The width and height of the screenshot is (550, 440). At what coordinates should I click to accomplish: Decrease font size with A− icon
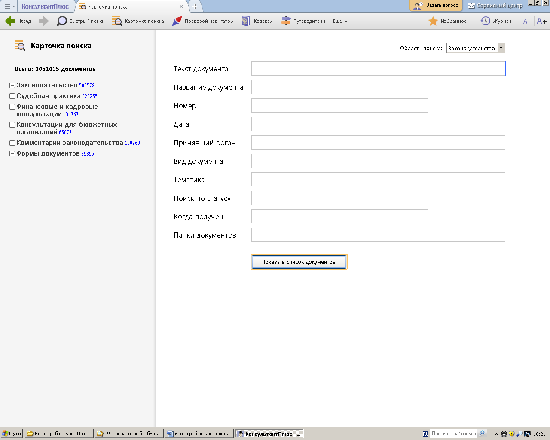tap(526, 21)
